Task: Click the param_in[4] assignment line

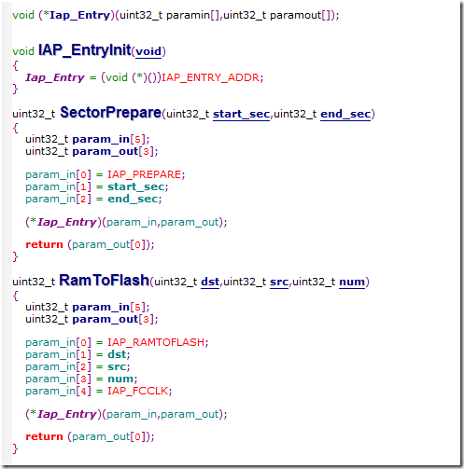Action: 99,391
